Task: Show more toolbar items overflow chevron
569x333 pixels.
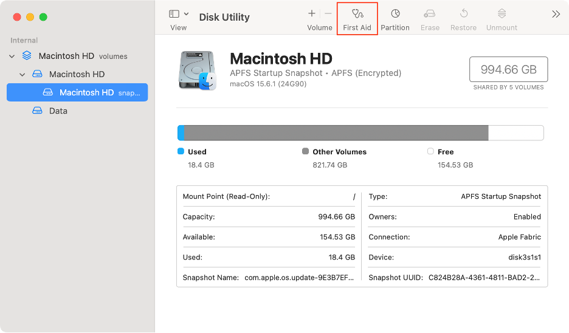Action: pyautogui.click(x=556, y=14)
